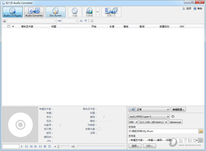Click the DSP button

click(x=149, y=146)
